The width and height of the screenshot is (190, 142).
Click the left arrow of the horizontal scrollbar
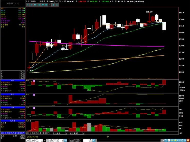tap(96, 140)
